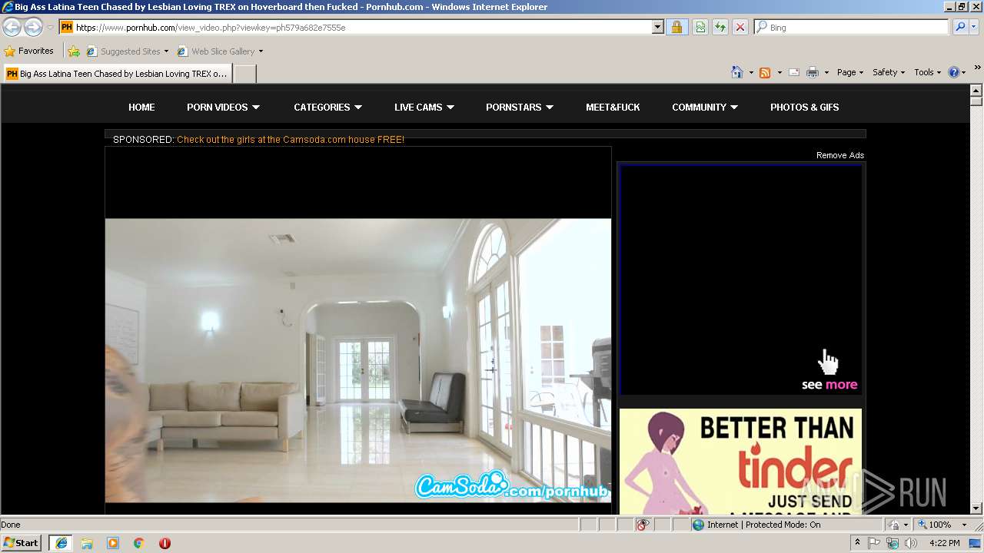
Task: Select the open browser tab
Action: tap(118, 74)
